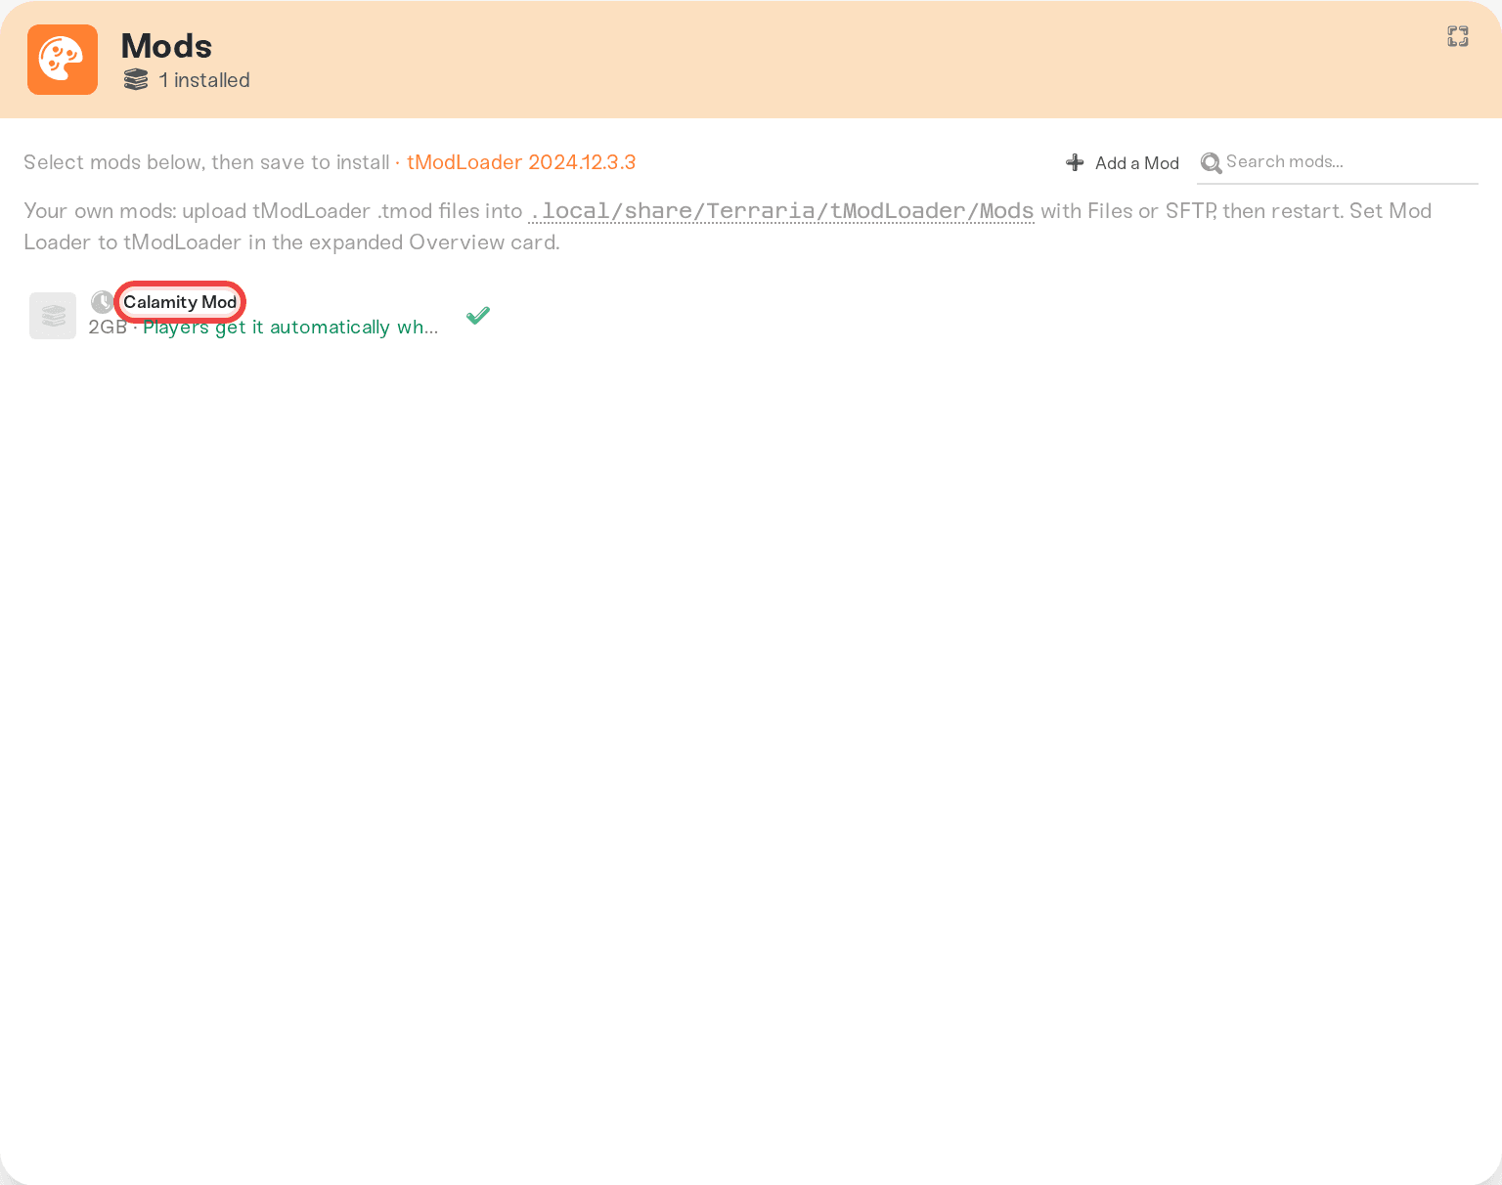
Task: Click the Mods heading title
Action: coord(166,46)
